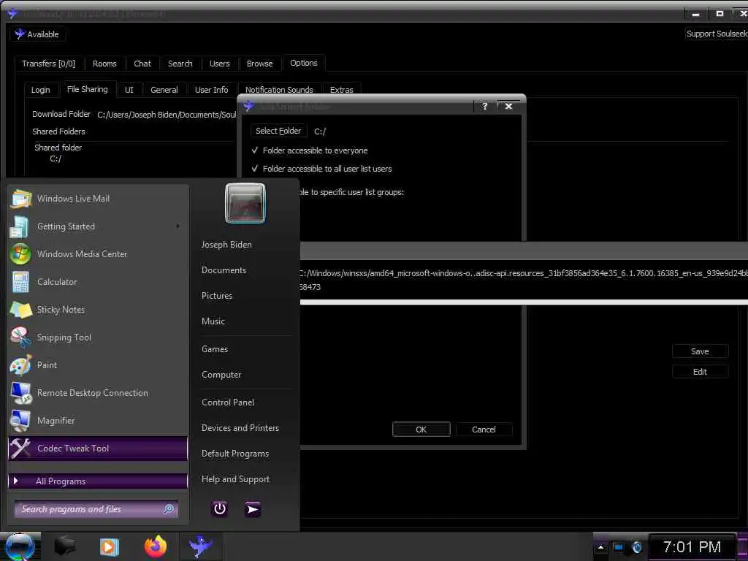Open Default Programs from Start menu

click(x=235, y=454)
